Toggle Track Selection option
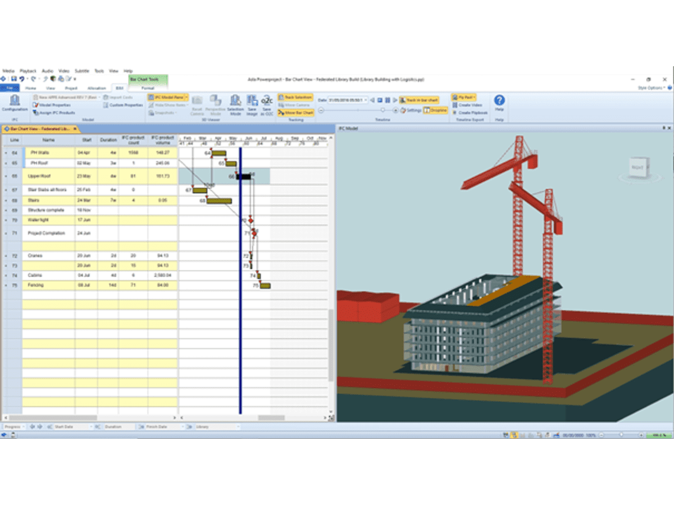The image size is (674, 505). pyautogui.click(x=295, y=97)
